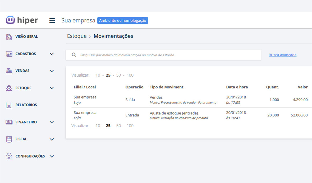Click the Relatórios bar chart icon
The height and width of the screenshot is (183, 312).
pyautogui.click(x=9, y=105)
